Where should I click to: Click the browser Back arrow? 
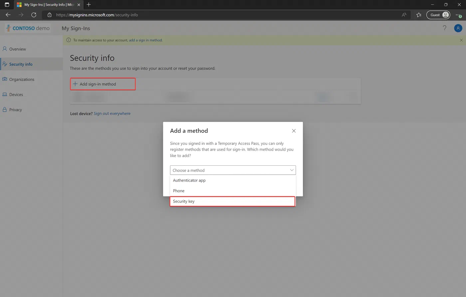coord(8,15)
